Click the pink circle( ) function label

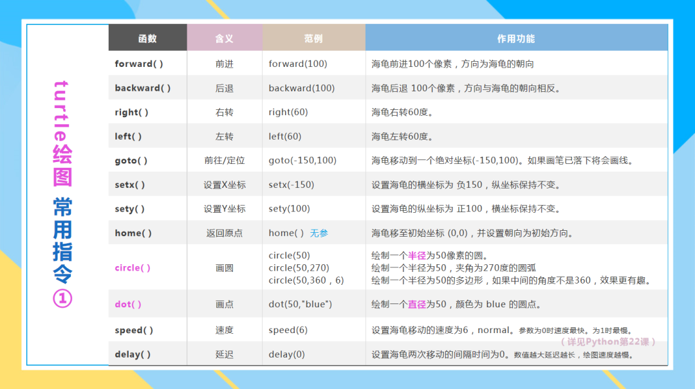[x=132, y=267]
